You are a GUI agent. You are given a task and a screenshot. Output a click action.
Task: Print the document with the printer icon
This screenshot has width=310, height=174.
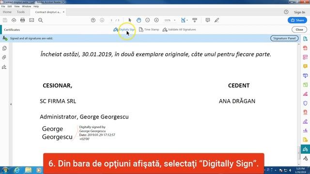[23, 20]
